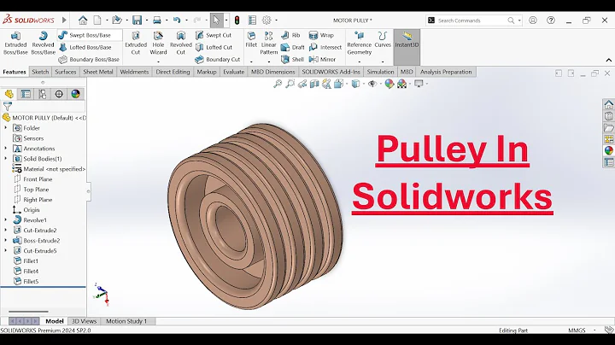Switch to the Sheet Metal tab
This screenshot has width=615, height=345.
(x=98, y=72)
